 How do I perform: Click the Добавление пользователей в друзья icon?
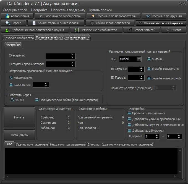click(x=7, y=30)
